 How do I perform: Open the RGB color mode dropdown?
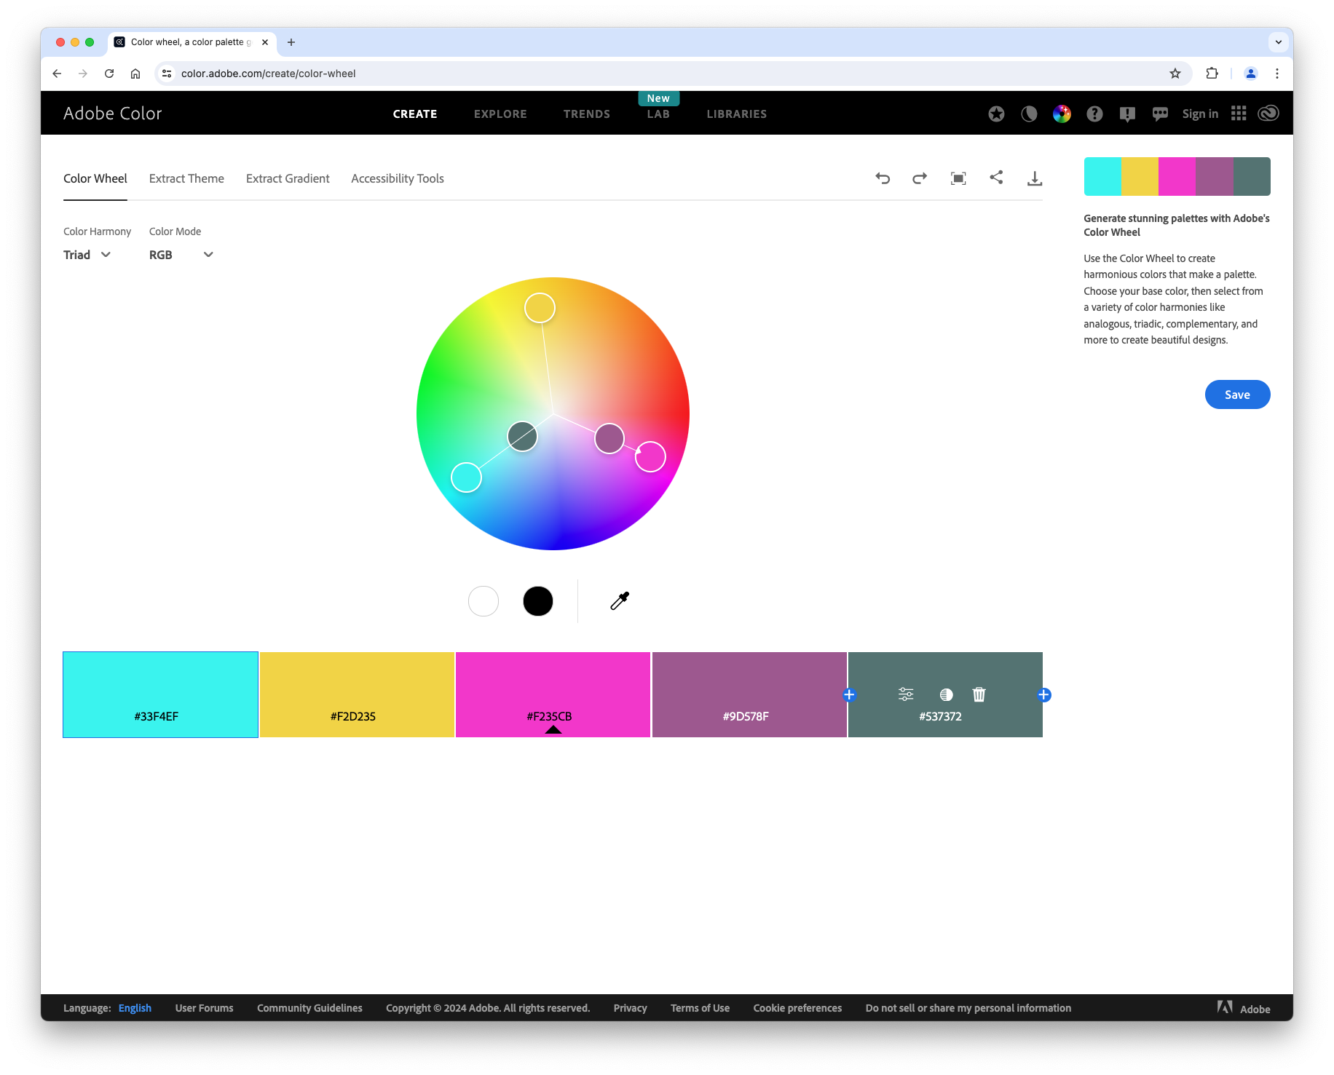pos(181,255)
